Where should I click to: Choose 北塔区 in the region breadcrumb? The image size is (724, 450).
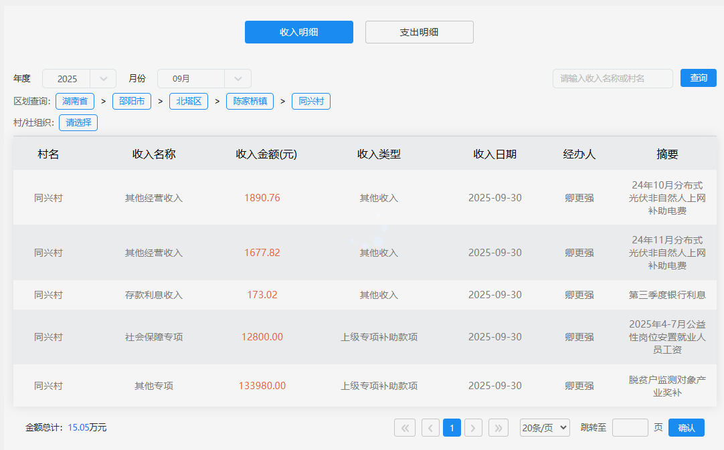[x=189, y=102]
